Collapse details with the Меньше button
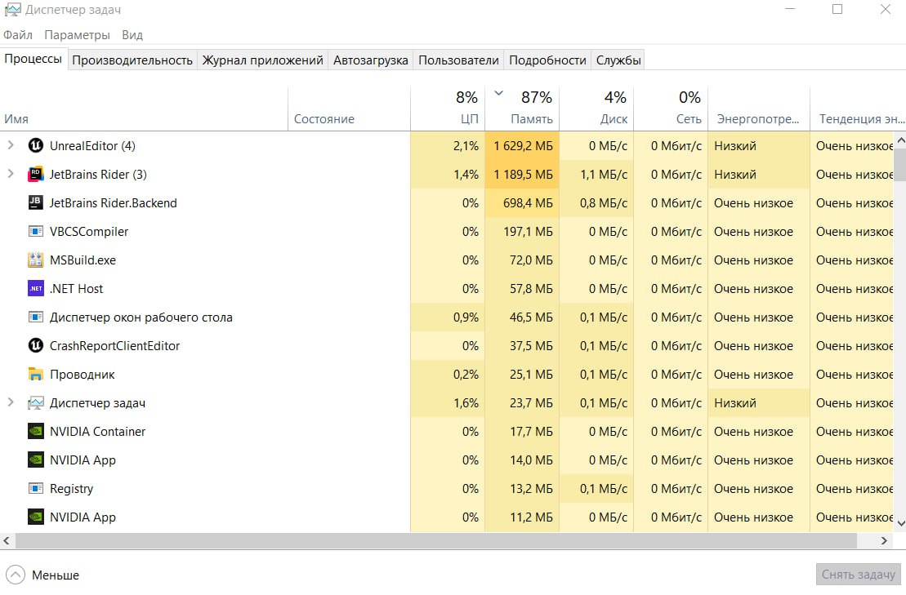 43,575
